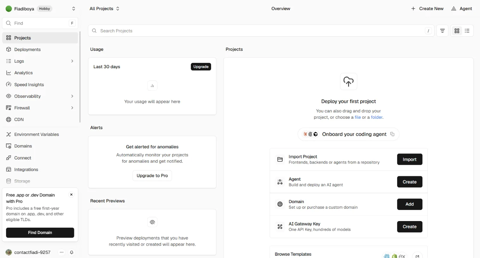Click the Storage database icon
The height and width of the screenshot is (258, 480).
[9, 181]
